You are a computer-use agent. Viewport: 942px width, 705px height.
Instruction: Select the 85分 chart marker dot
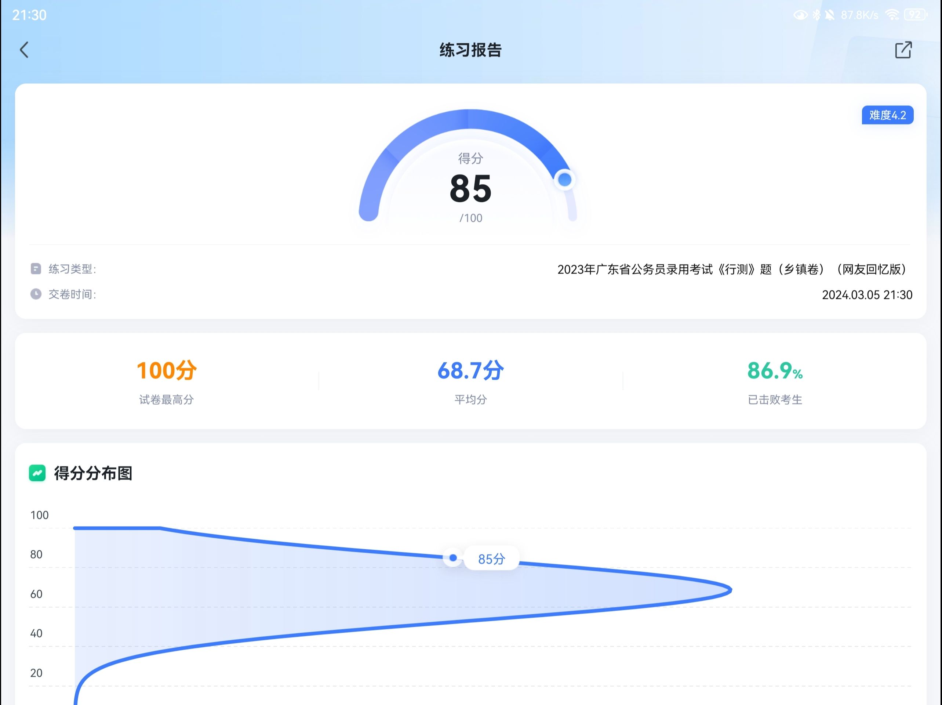pos(453,557)
